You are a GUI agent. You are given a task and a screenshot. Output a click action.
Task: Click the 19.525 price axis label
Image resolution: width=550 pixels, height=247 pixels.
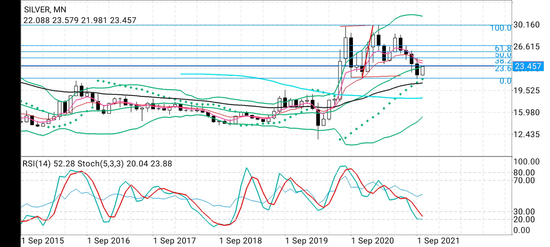pyautogui.click(x=526, y=91)
